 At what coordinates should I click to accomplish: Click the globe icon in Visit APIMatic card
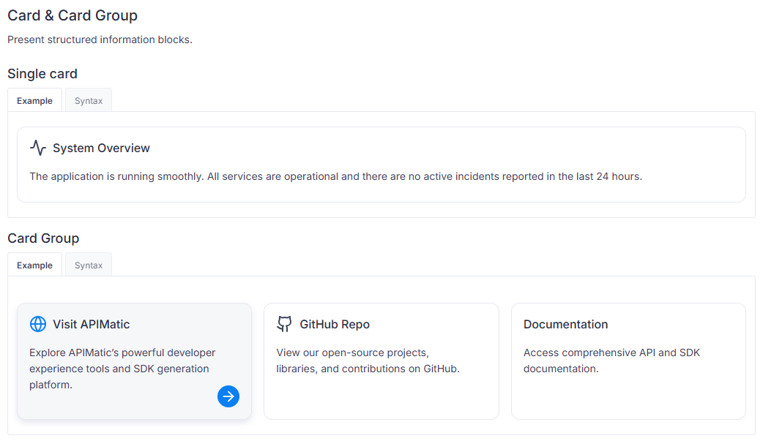pos(38,324)
